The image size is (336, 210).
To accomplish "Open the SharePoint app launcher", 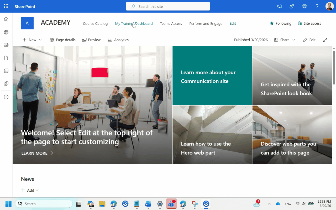I will pos(6,6).
